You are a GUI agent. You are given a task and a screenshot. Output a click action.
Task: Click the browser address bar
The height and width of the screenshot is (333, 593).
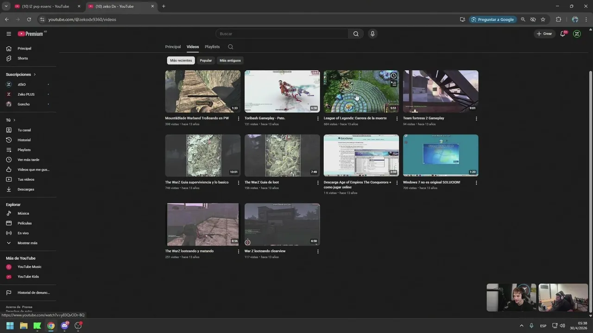click(x=250, y=19)
